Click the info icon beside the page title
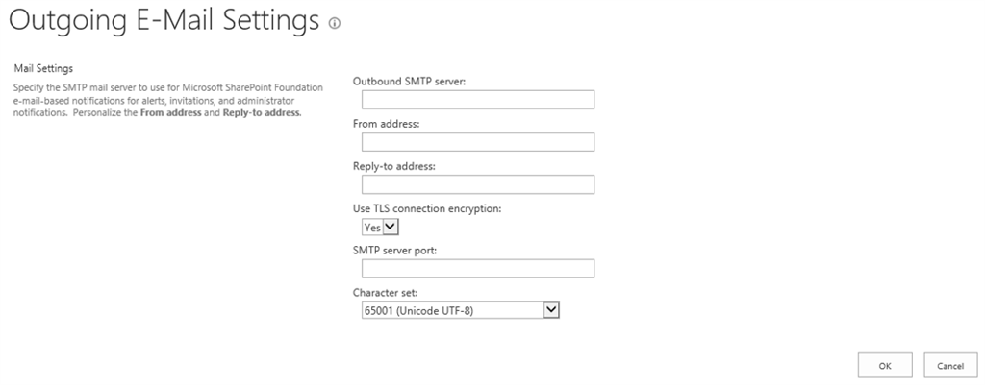The image size is (985, 385). tap(334, 21)
